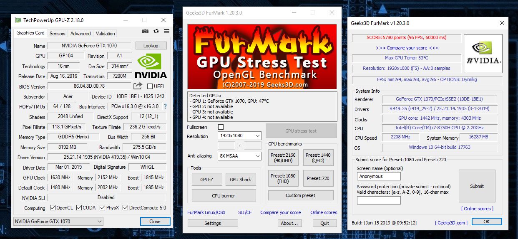Click the Windows 10 64-bit build 17763 value
The height and width of the screenshot is (239, 518).
click(440, 147)
